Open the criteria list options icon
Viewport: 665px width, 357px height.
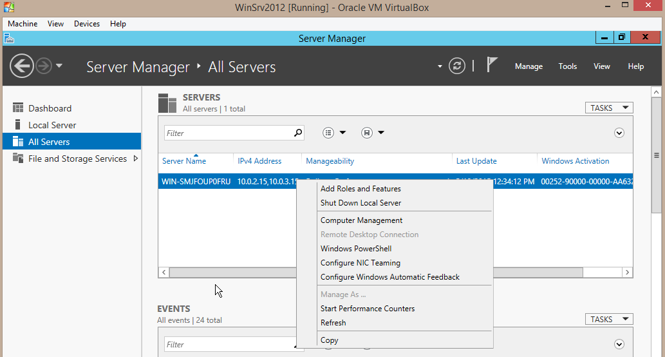point(328,133)
